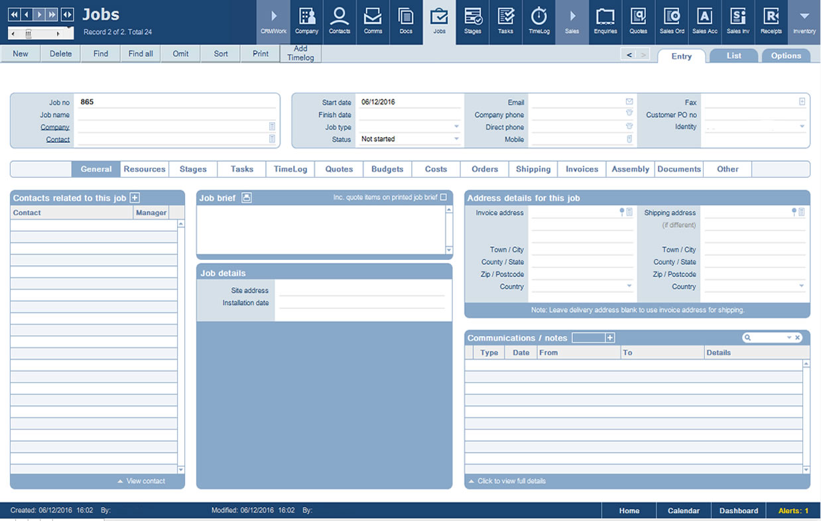Switch to the List tab
Viewport: 821px width, 521px height.
click(x=733, y=56)
